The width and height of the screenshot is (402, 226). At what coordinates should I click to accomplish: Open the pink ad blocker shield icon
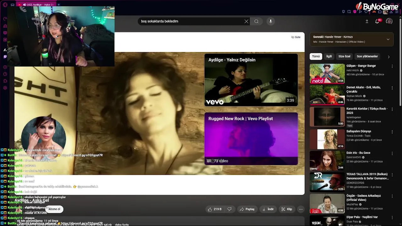coord(355,12)
